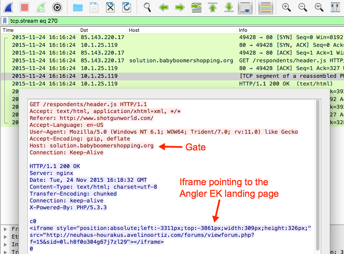Start capturing packets with the shark fin icon
The height and width of the screenshot is (254, 344).
pyautogui.click(x=8, y=7)
